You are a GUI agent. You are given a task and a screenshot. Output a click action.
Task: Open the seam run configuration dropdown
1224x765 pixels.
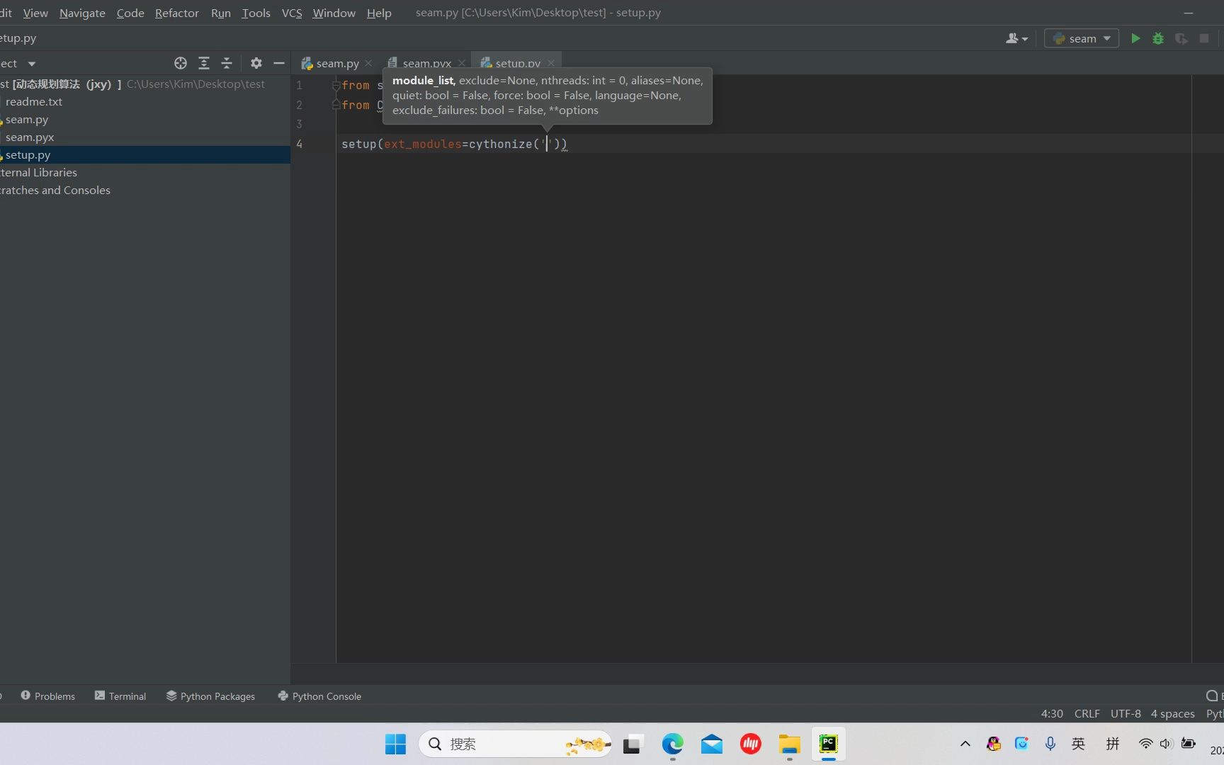click(1082, 38)
